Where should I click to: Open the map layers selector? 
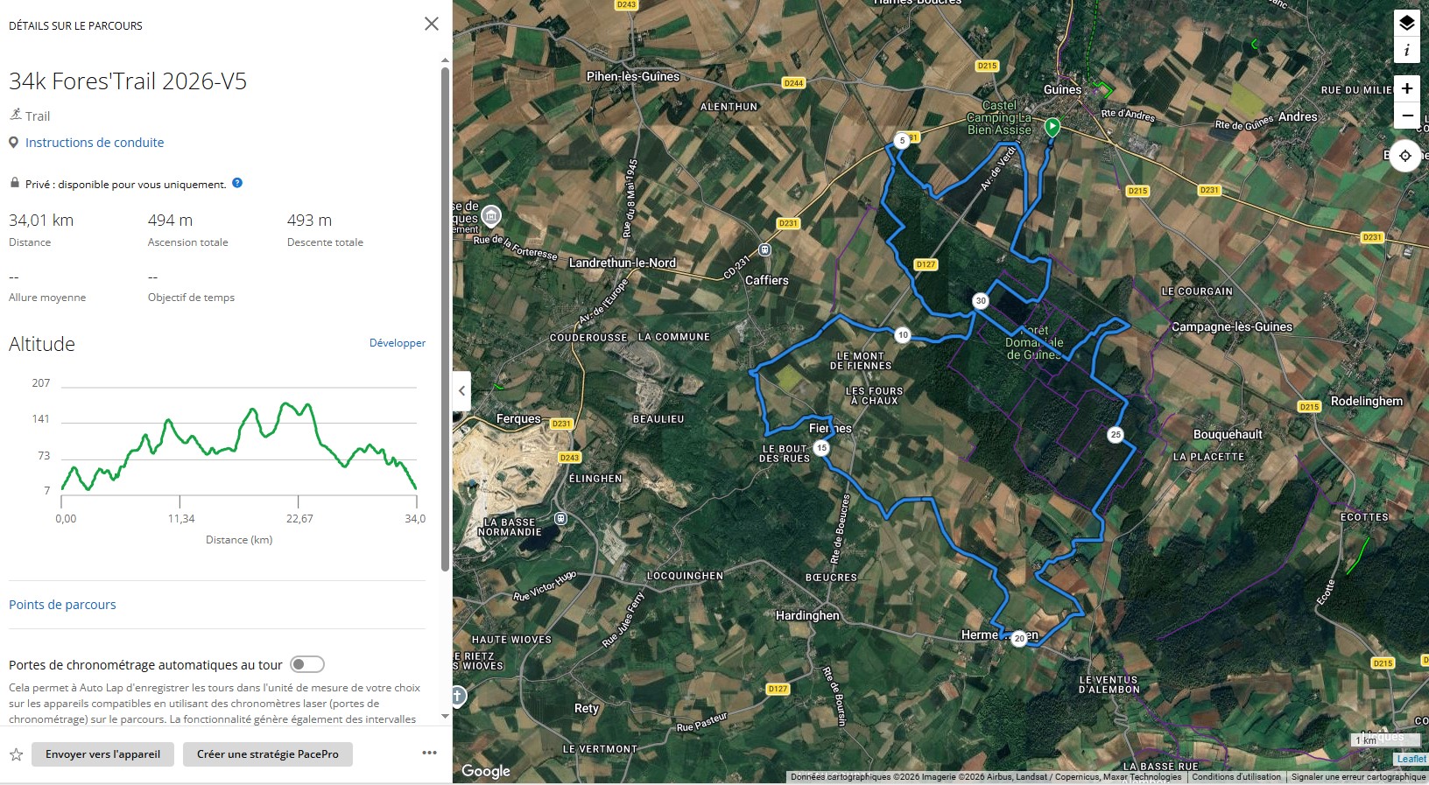(1406, 24)
